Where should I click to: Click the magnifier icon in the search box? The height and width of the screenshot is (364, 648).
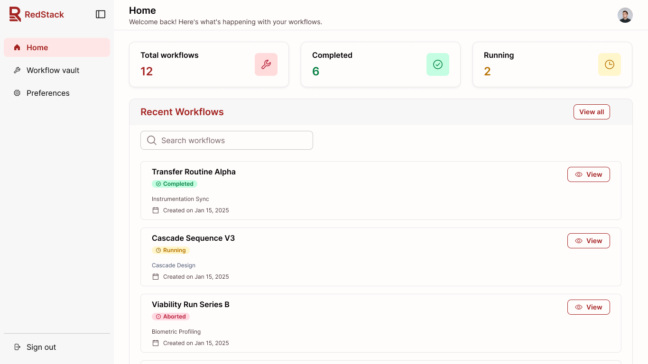click(152, 140)
